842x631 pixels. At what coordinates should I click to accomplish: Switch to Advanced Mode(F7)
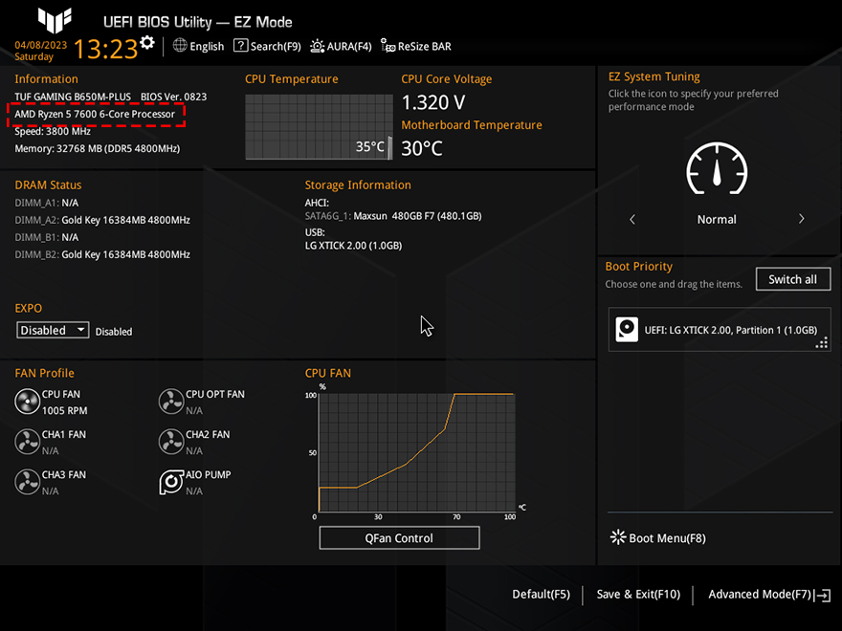pos(760,594)
